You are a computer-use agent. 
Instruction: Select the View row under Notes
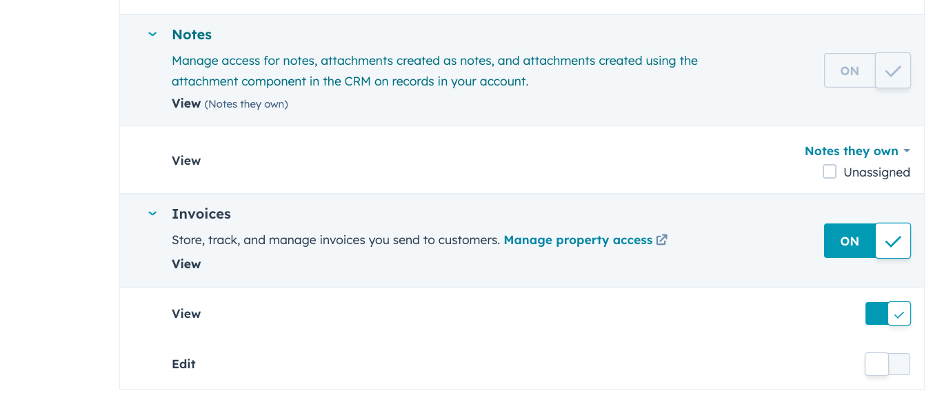[186, 161]
